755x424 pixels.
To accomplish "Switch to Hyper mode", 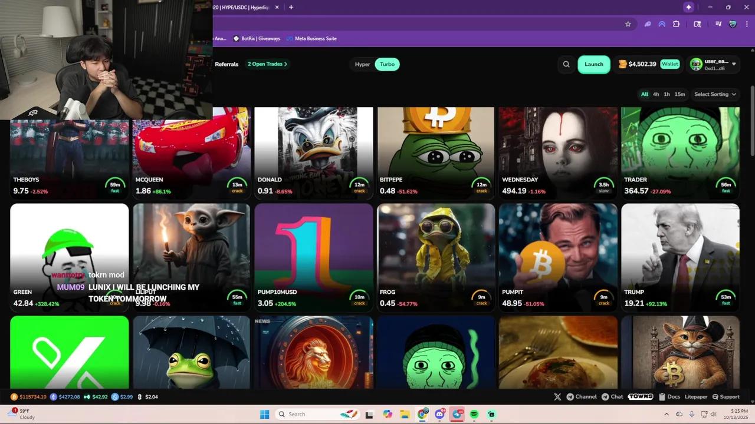I will point(362,64).
